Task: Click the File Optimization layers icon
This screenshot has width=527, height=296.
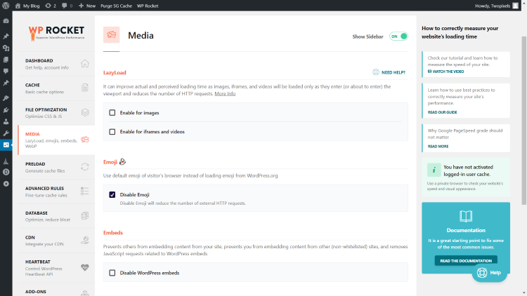Action: click(85, 112)
